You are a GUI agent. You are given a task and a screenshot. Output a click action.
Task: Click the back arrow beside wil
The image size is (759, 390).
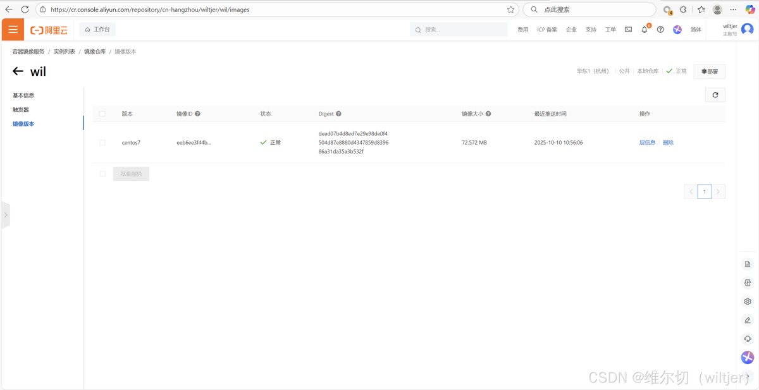click(18, 71)
